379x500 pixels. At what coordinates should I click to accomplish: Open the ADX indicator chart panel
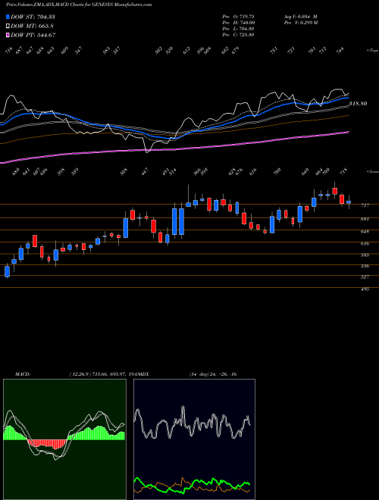(194, 439)
